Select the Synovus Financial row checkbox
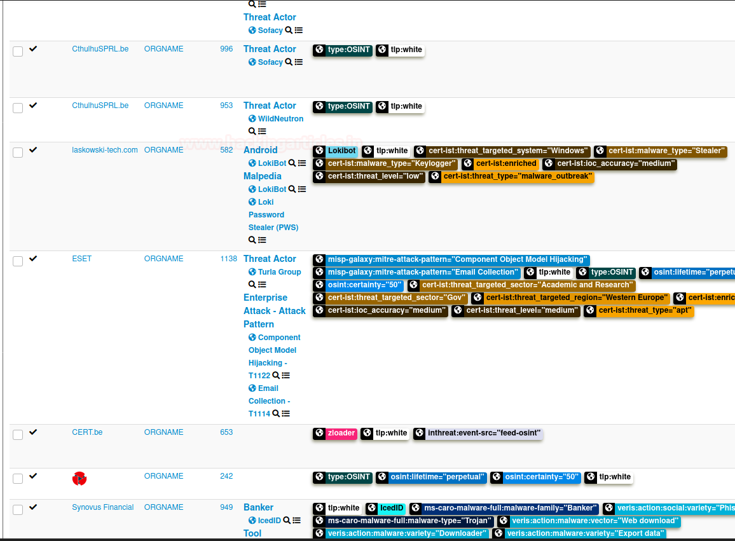The height and width of the screenshot is (541, 735). point(18,510)
